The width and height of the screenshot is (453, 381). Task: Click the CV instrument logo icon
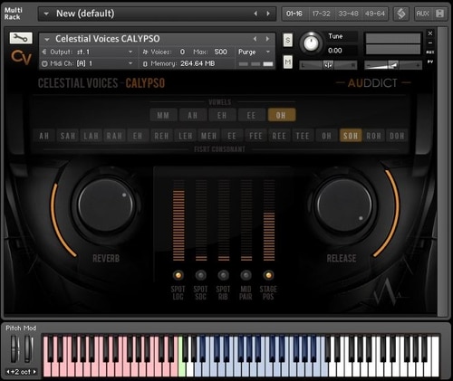point(21,57)
